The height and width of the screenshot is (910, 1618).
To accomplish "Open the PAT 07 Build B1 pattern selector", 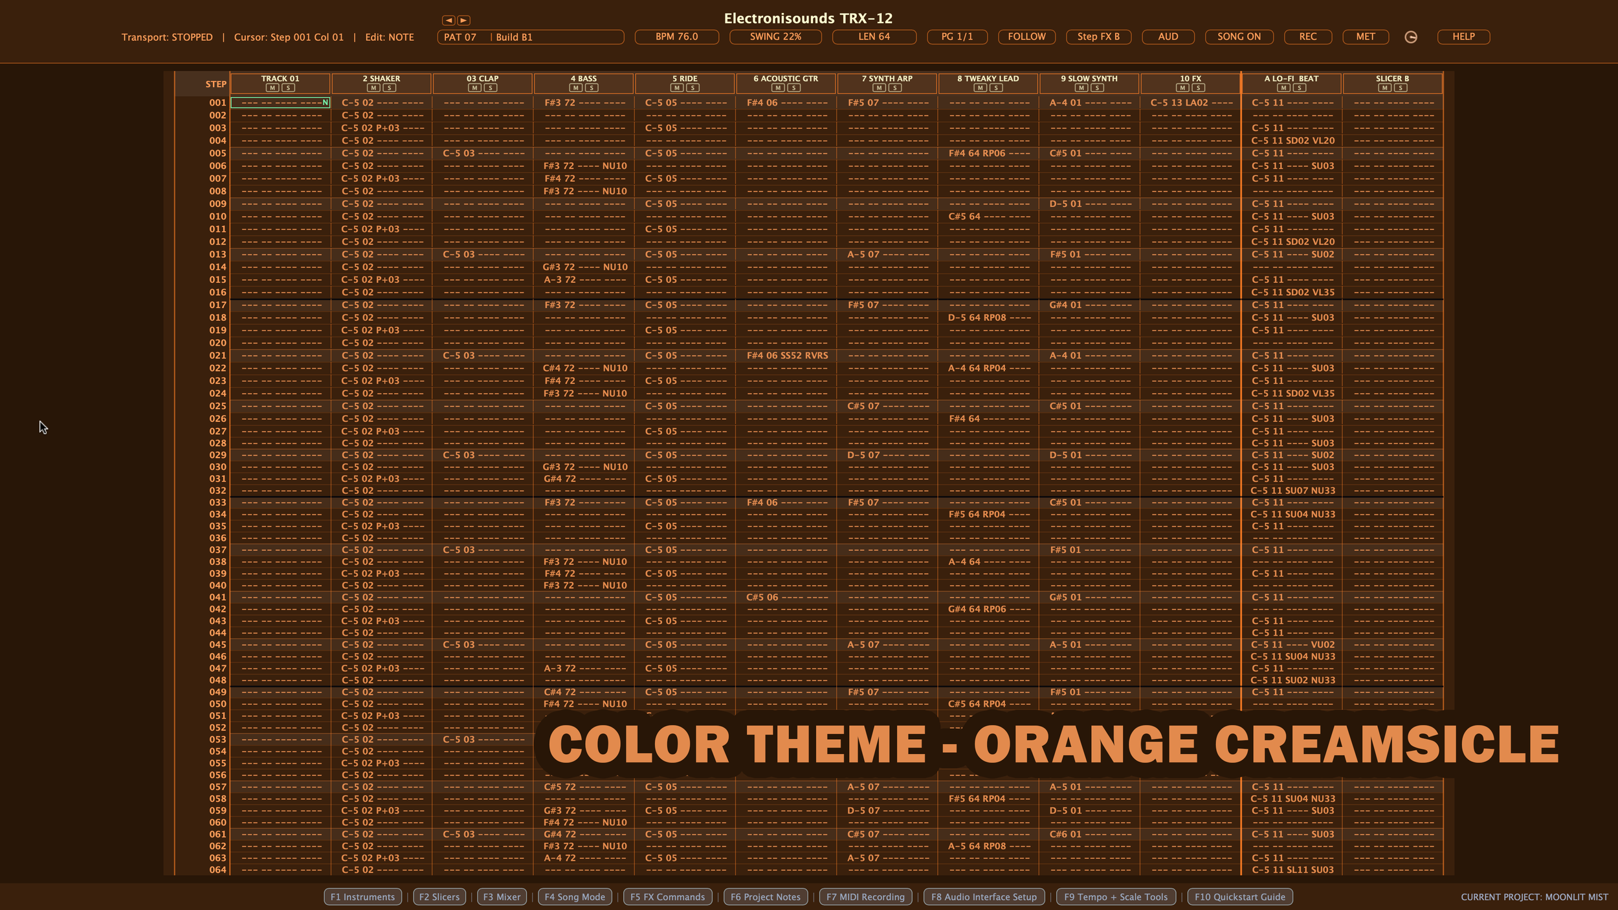I will tap(531, 37).
